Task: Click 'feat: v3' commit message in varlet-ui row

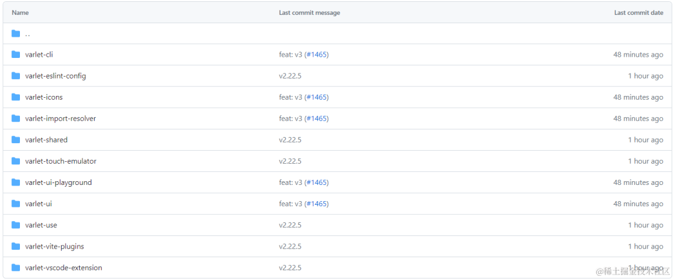Action: click(x=290, y=204)
